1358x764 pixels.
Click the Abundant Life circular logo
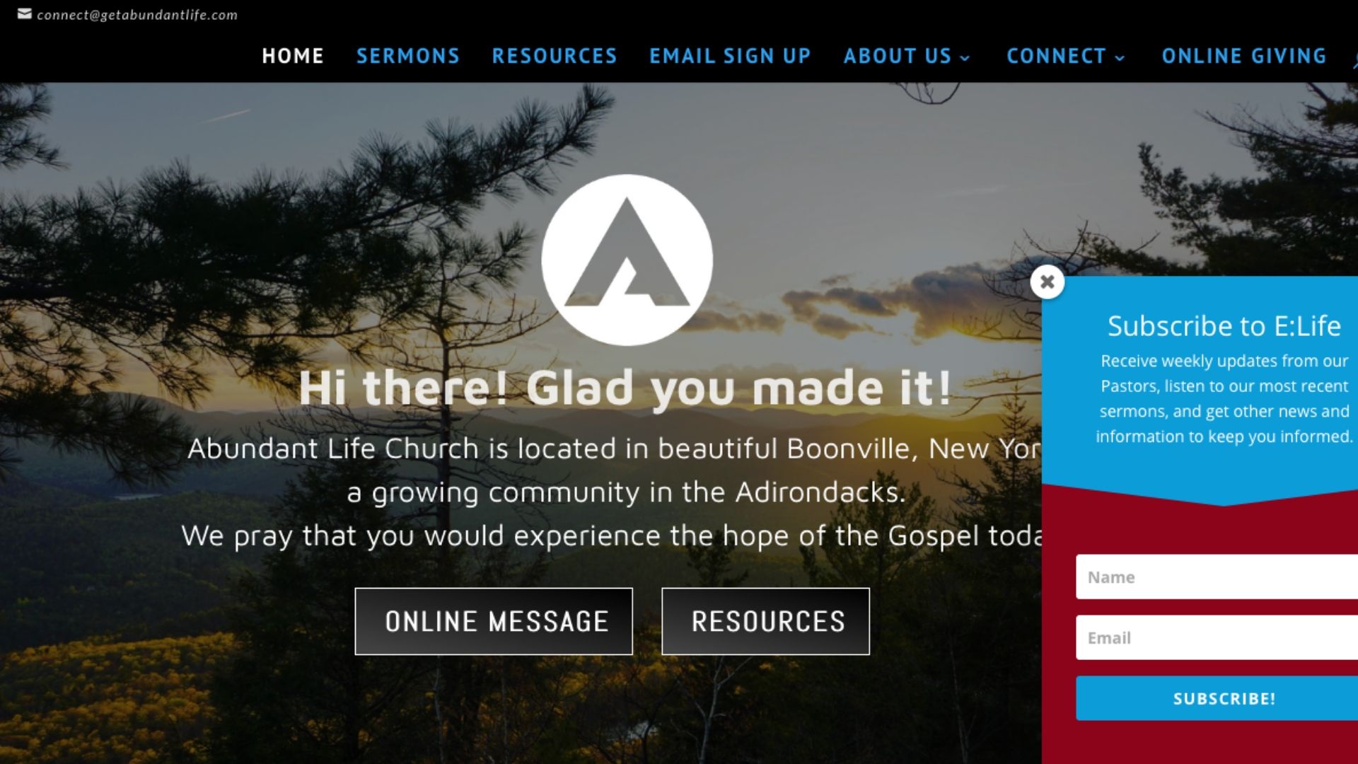[627, 260]
